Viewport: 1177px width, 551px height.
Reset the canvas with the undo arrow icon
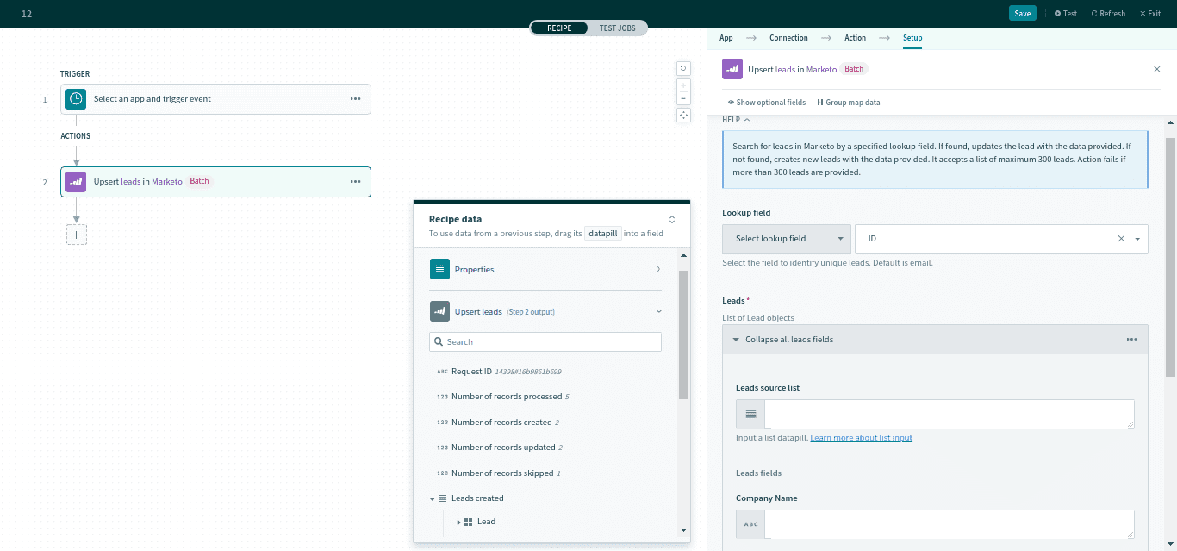683,68
